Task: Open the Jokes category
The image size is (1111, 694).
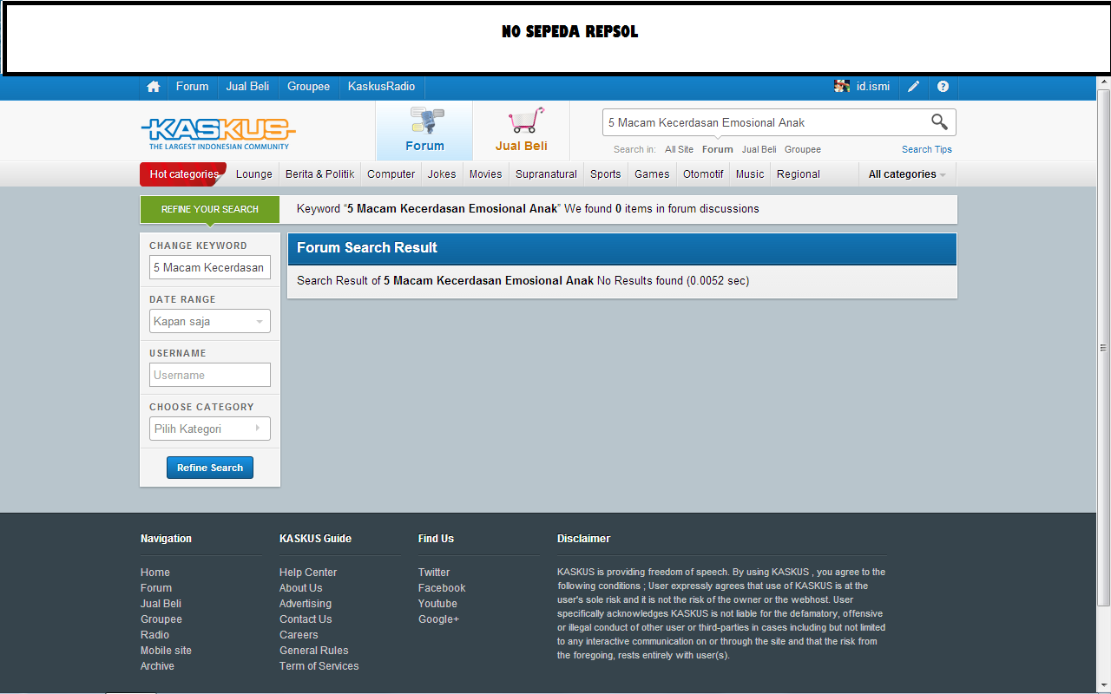Action: 442,174
